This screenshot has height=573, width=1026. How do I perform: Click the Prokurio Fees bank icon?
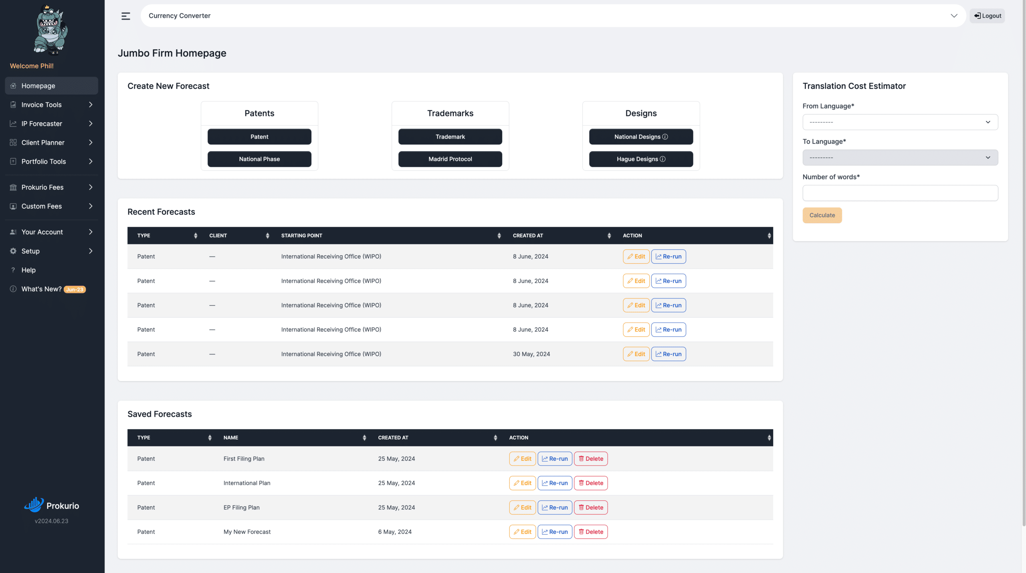pyautogui.click(x=13, y=187)
